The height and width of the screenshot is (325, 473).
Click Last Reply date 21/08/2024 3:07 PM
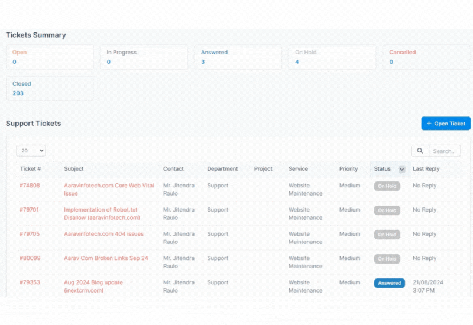(x=427, y=287)
